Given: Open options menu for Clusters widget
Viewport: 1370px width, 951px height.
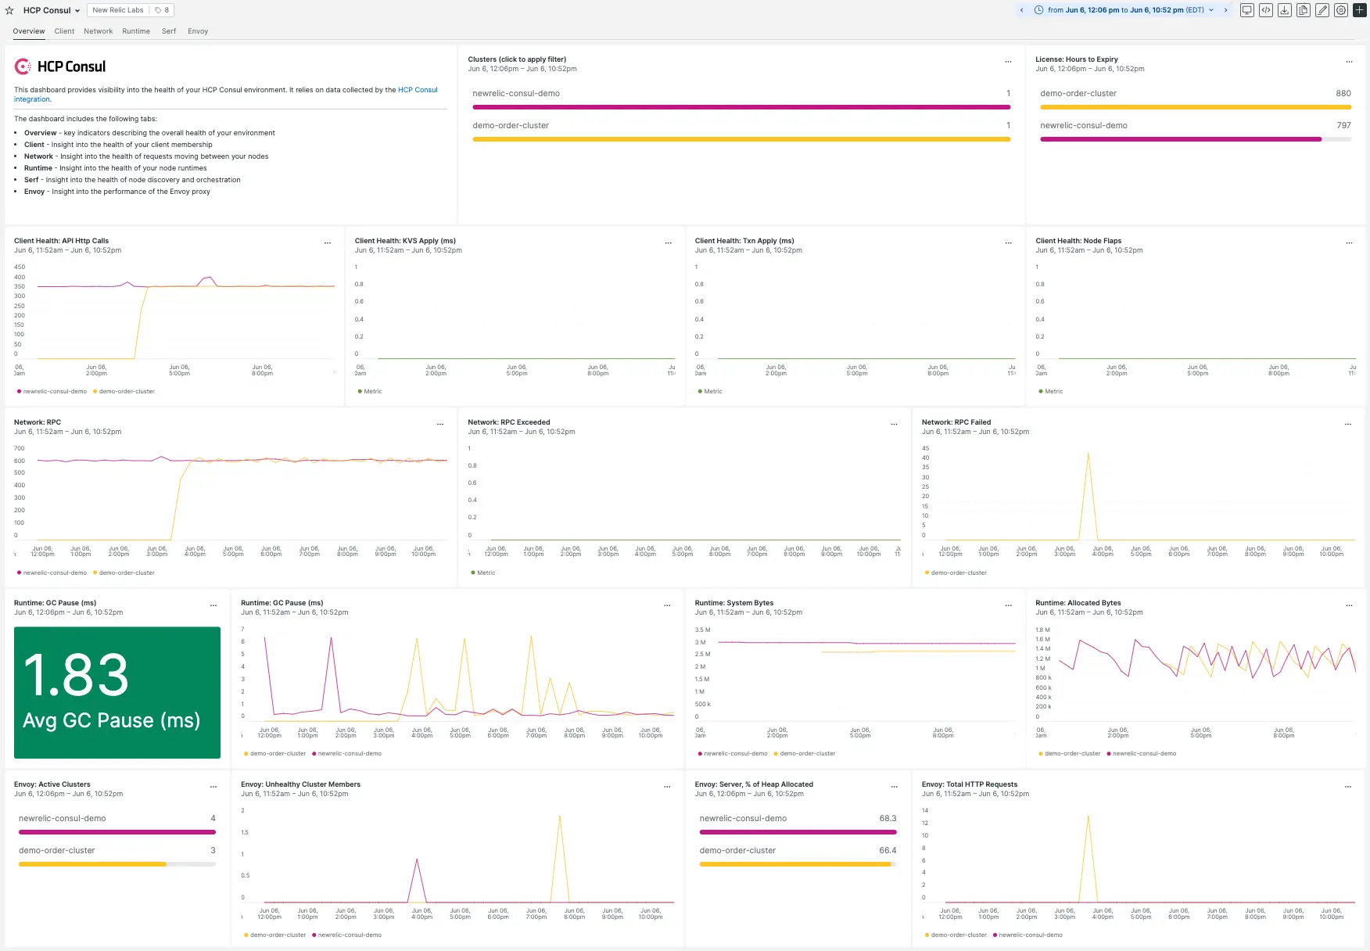Looking at the screenshot, I should point(1007,61).
